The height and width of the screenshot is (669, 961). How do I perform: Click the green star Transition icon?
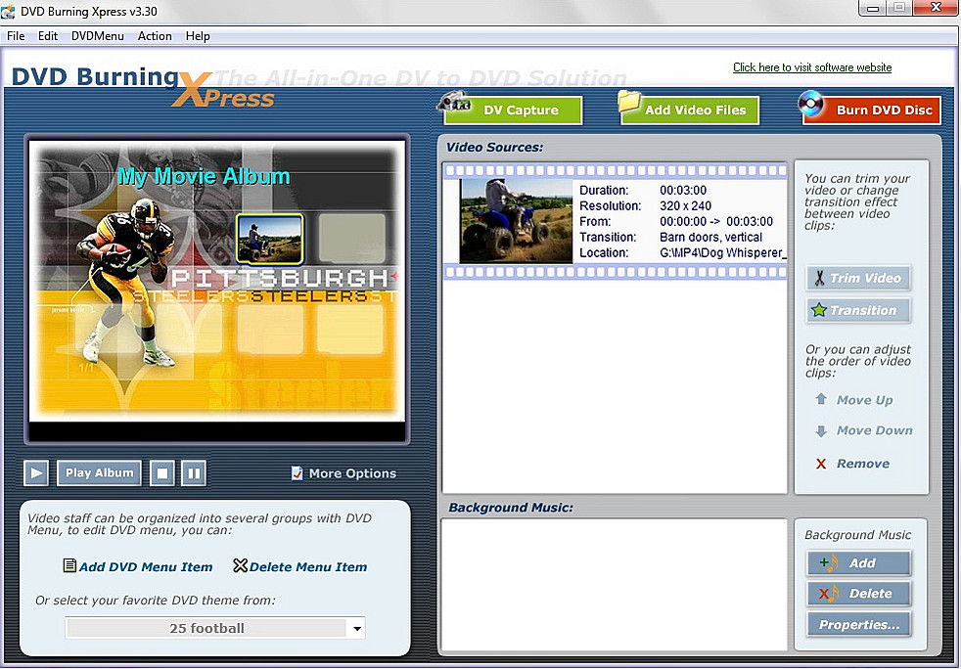(x=819, y=310)
